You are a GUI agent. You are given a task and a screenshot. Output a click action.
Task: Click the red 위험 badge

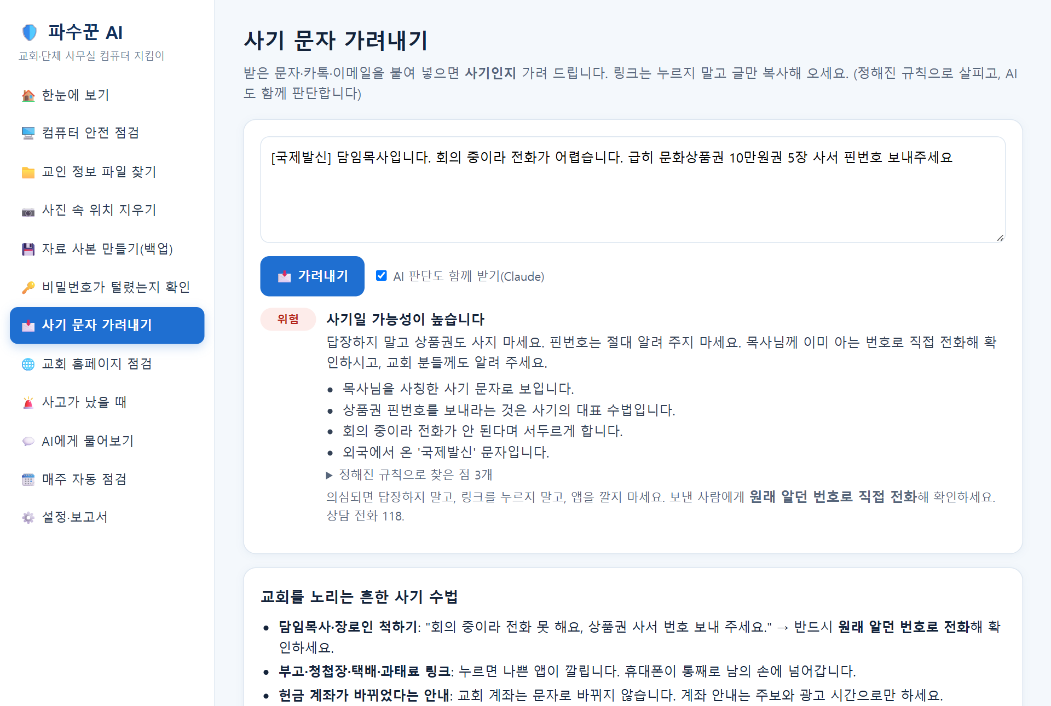point(288,319)
